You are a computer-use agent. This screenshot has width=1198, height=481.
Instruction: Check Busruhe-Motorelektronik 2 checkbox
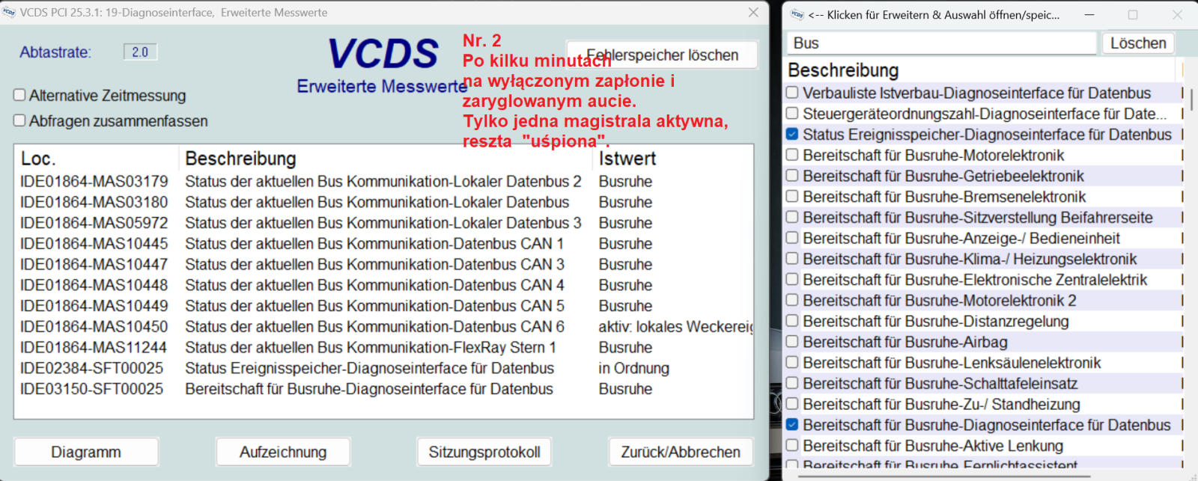pos(792,300)
